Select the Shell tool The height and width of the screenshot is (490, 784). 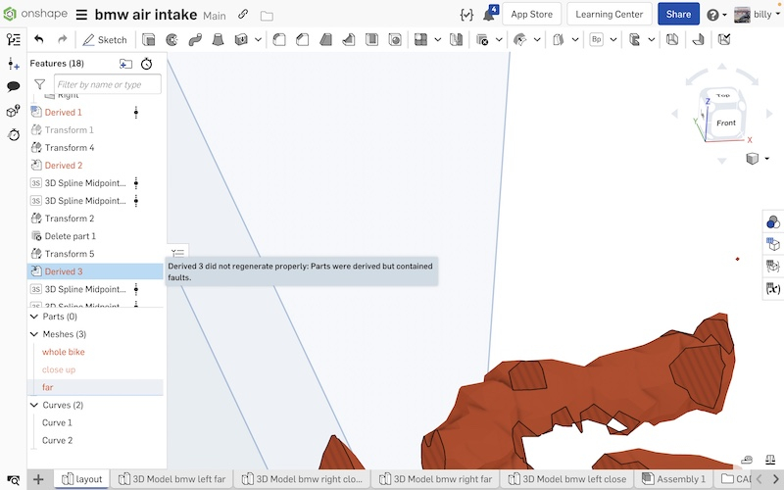[x=371, y=39]
